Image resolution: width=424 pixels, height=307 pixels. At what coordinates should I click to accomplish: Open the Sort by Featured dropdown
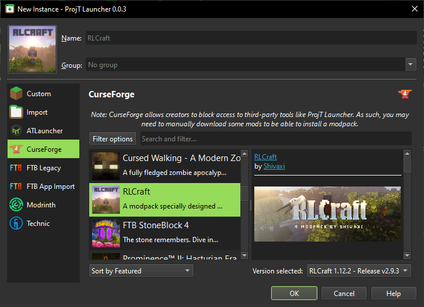pos(141,271)
